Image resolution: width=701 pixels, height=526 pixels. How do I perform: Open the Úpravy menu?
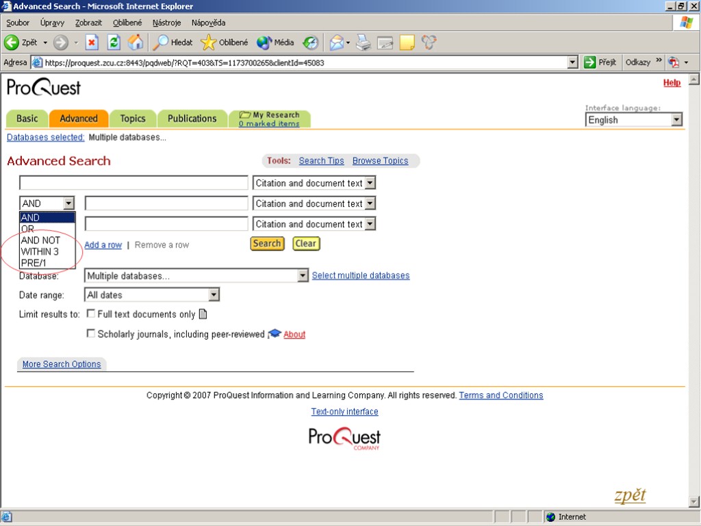(x=52, y=23)
